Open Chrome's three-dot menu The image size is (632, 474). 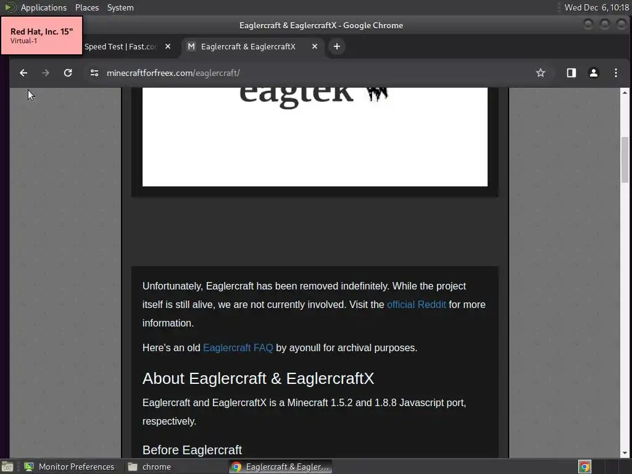(615, 73)
